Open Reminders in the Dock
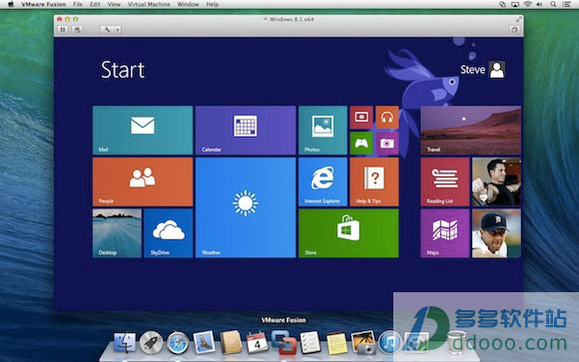 [310, 342]
